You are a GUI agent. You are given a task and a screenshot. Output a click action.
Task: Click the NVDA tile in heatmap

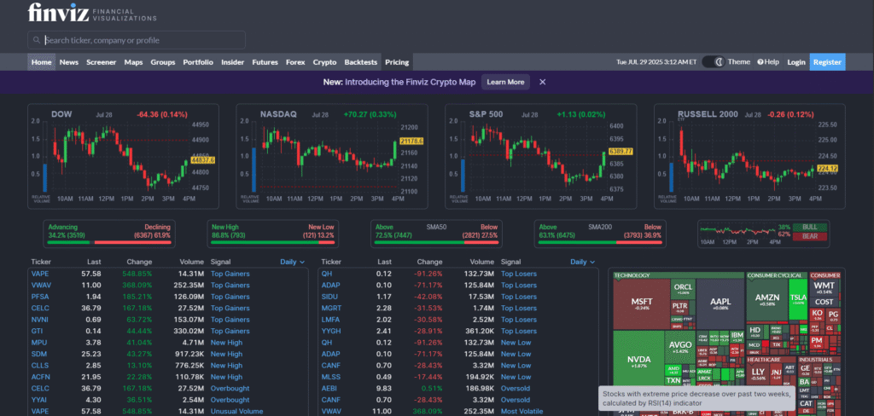(638, 362)
